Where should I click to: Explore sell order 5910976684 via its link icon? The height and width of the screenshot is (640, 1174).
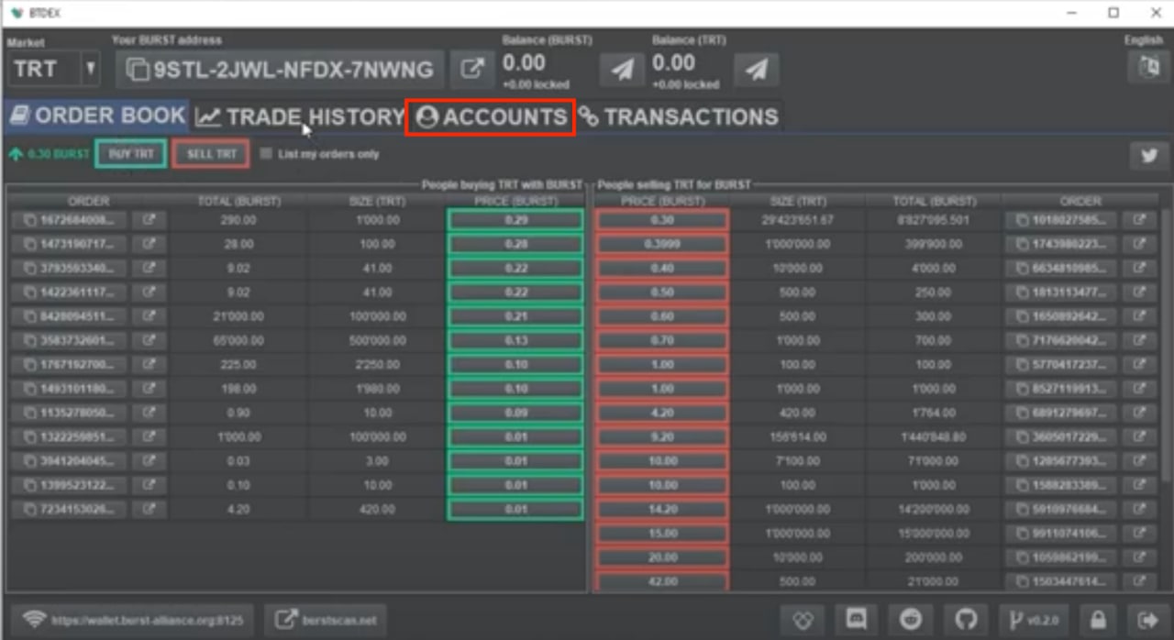tap(1140, 509)
